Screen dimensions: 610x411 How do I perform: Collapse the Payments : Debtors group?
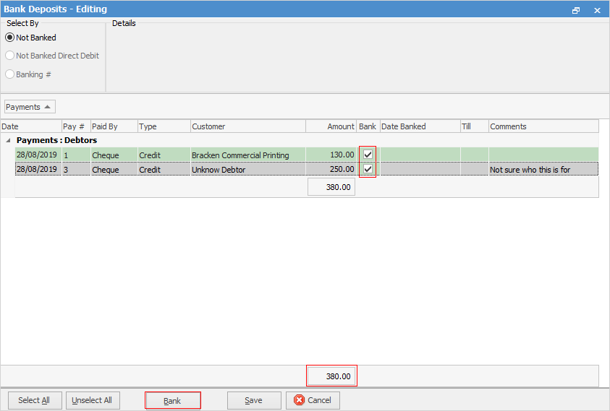[9, 140]
